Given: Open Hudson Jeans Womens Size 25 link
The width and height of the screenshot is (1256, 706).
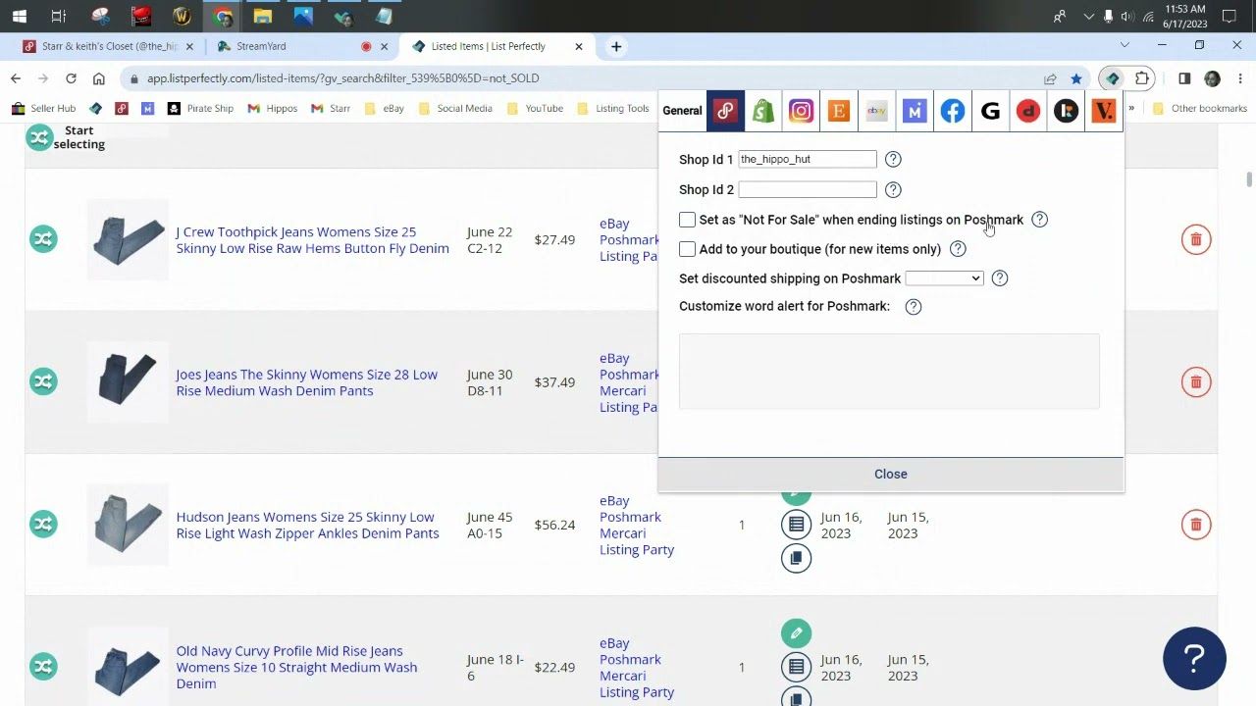Looking at the screenshot, I should (x=307, y=525).
